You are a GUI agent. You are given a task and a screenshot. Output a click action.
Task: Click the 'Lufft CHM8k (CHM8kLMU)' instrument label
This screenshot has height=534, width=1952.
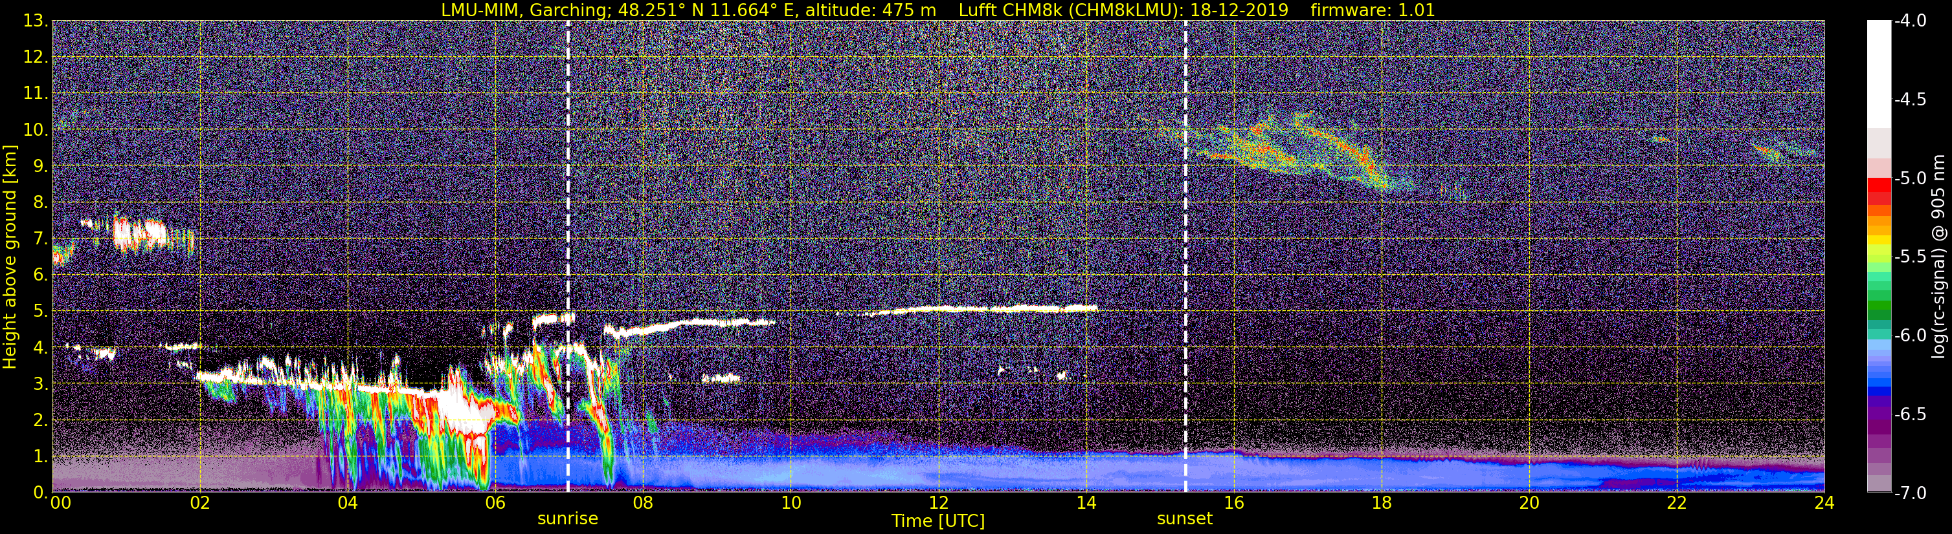(1068, 10)
